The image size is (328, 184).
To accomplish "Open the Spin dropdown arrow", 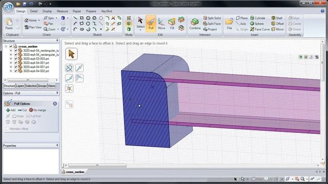I will (x=56, y=18).
